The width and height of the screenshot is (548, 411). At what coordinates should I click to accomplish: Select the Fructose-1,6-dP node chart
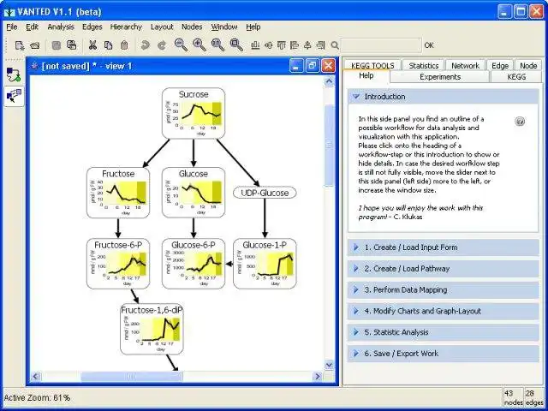[x=152, y=329]
